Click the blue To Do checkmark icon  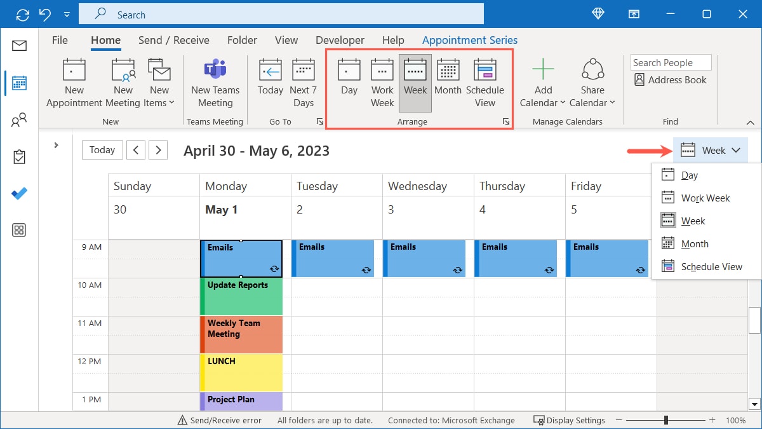coord(19,193)
